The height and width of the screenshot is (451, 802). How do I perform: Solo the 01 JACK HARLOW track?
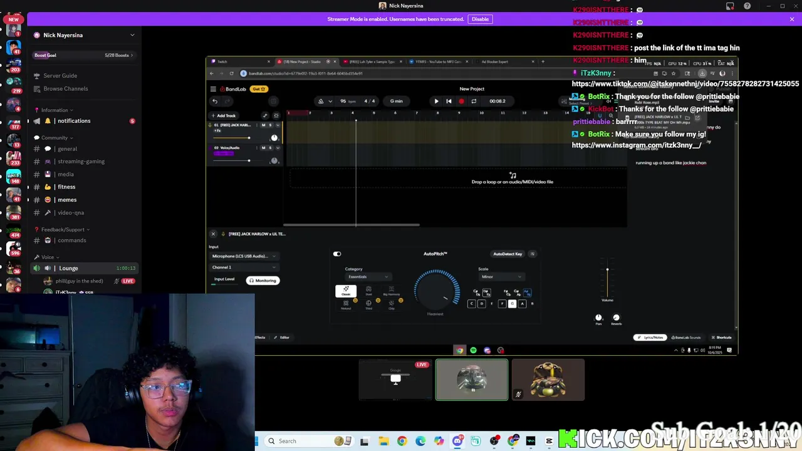point(270,125)
